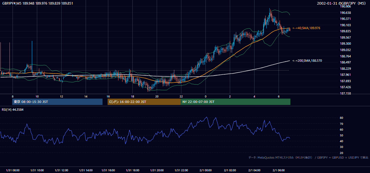Screen dimensions: 370x173
Task: Click the price axis value 188.497
Action: [x=345, y=62]
